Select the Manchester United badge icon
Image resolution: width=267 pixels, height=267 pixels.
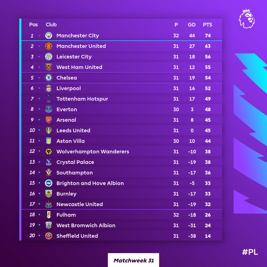click(x=49, y=46)
